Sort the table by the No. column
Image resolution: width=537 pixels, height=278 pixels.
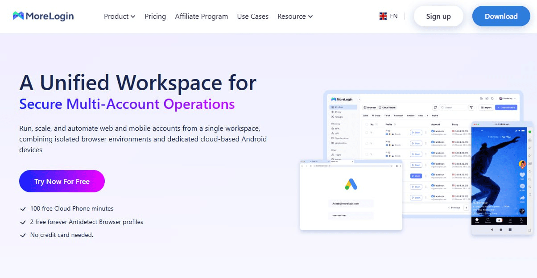coord(375,124)
